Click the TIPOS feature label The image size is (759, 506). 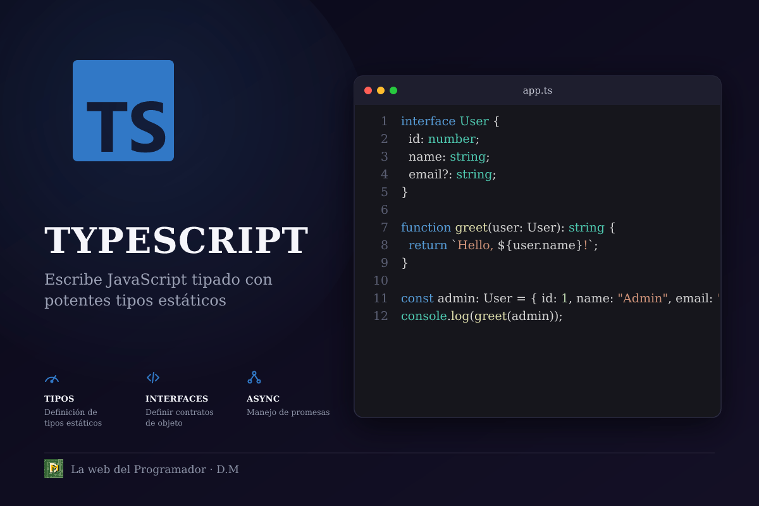click(x=59, y=398)
